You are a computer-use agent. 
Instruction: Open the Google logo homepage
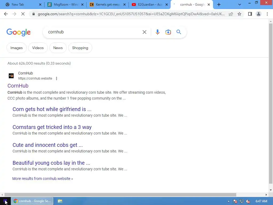pyautogui.click(x=18, y=32)
